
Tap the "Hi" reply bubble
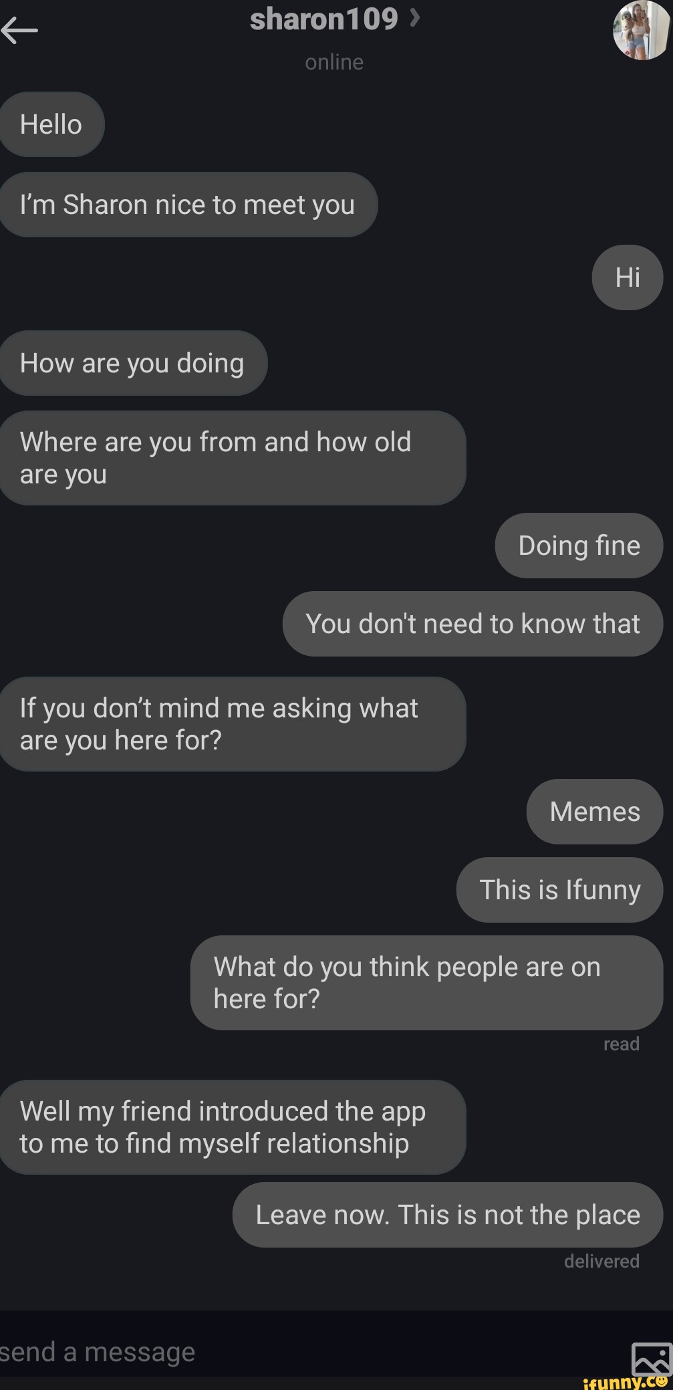(x=627, y=277)
